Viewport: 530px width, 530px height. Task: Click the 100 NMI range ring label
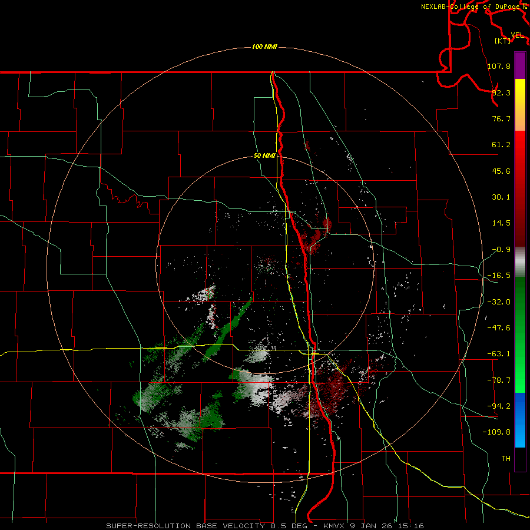tap(264, 47)
